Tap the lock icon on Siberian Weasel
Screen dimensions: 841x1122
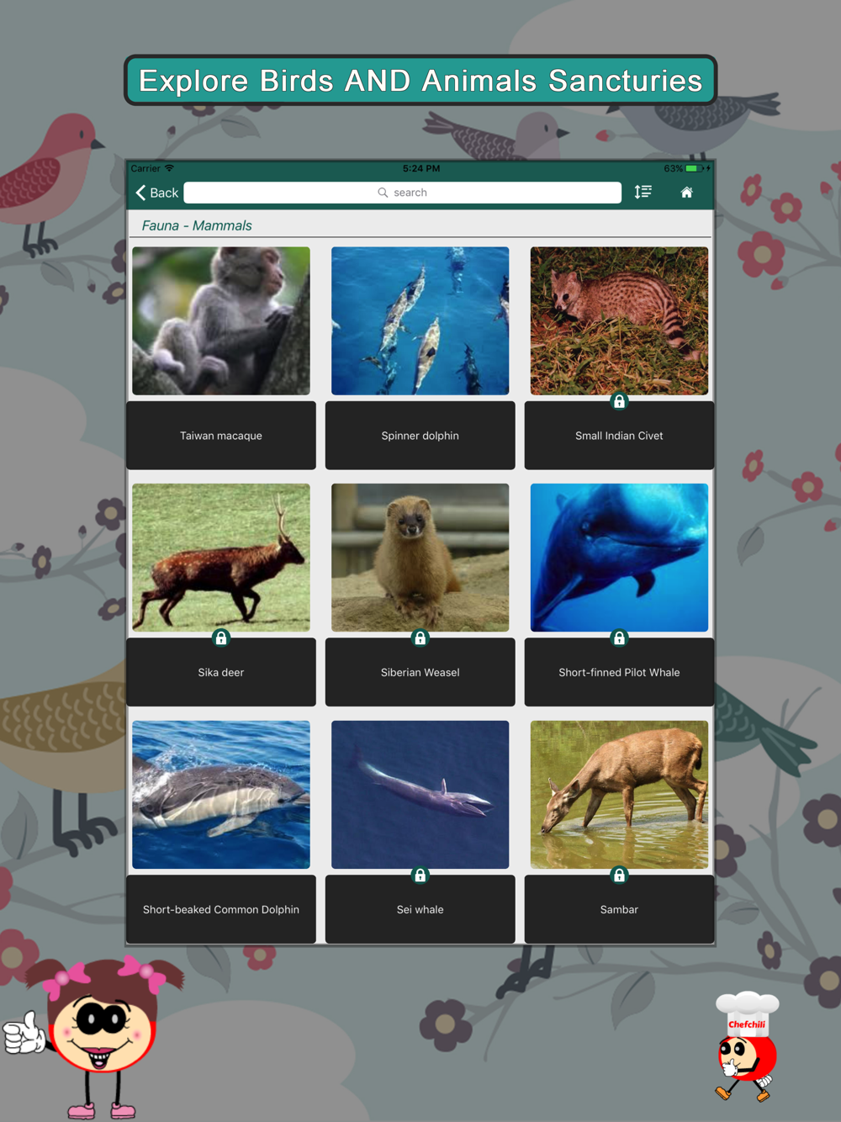click(420, 638)
